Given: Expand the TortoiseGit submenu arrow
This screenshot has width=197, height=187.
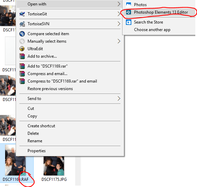Looking at the screenshot, I should [119, 14].
